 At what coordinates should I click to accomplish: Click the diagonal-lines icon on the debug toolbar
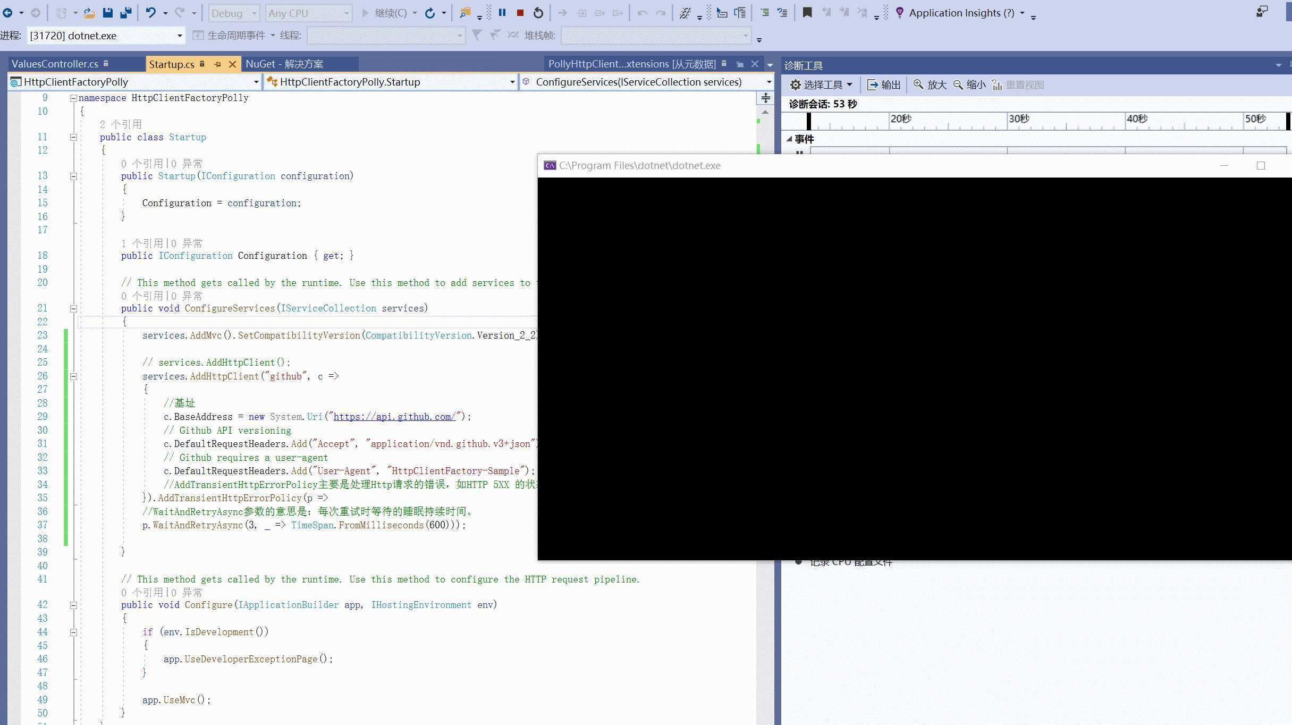pos(685,13)
